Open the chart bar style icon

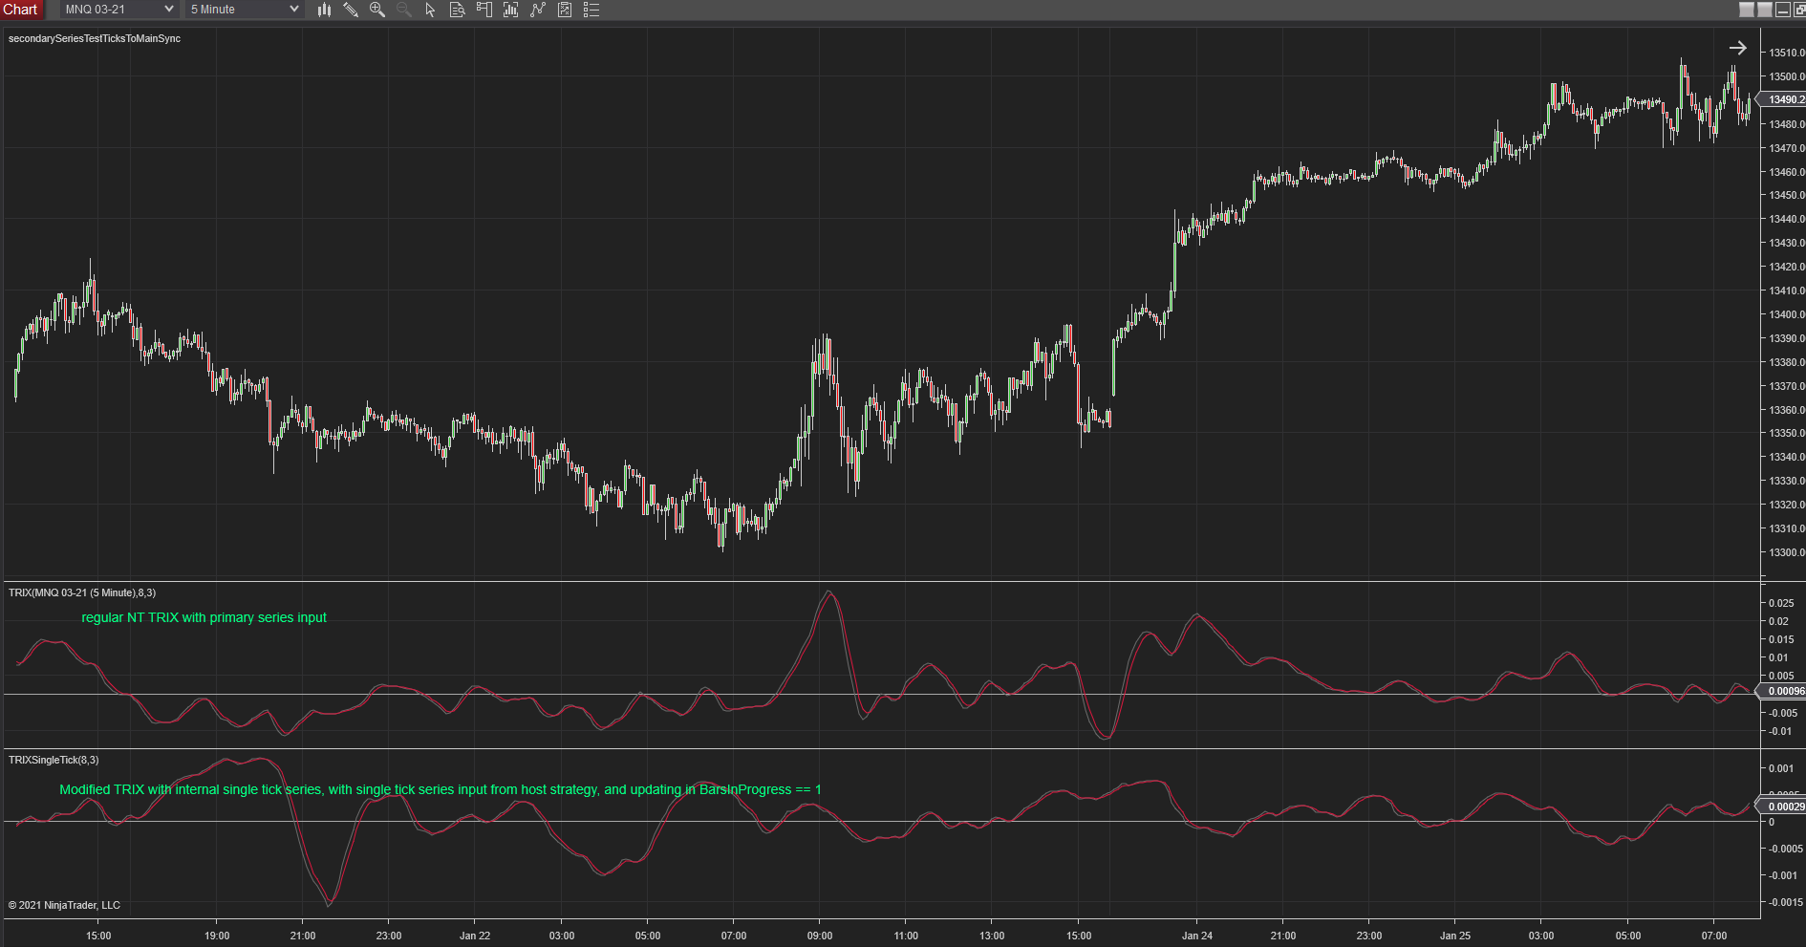tap(324, 10)
